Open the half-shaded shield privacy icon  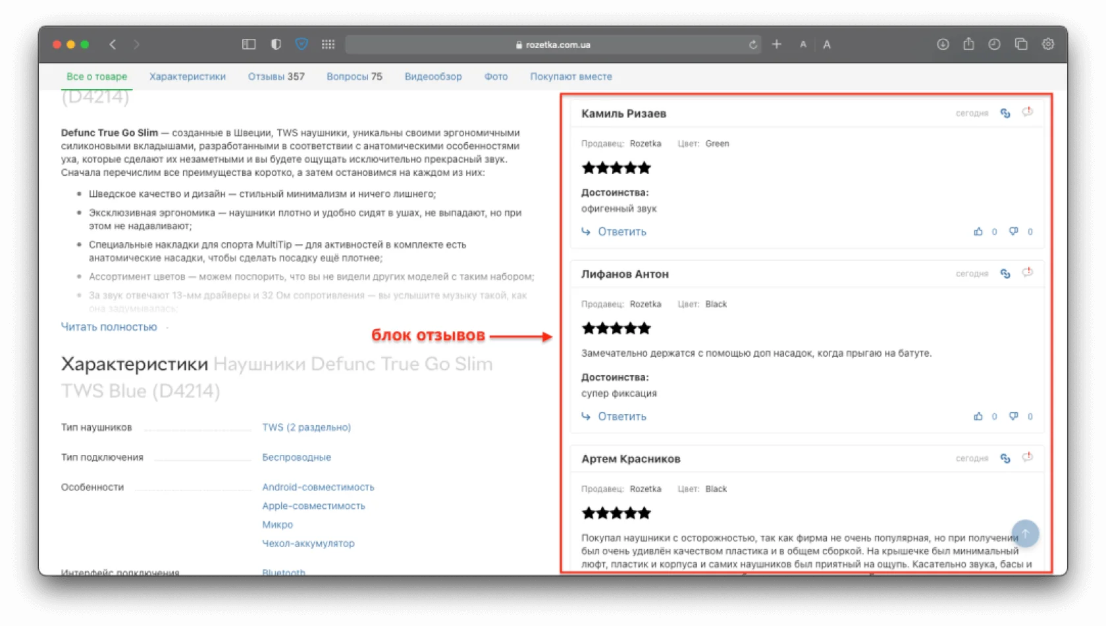(x=276, y=44)
